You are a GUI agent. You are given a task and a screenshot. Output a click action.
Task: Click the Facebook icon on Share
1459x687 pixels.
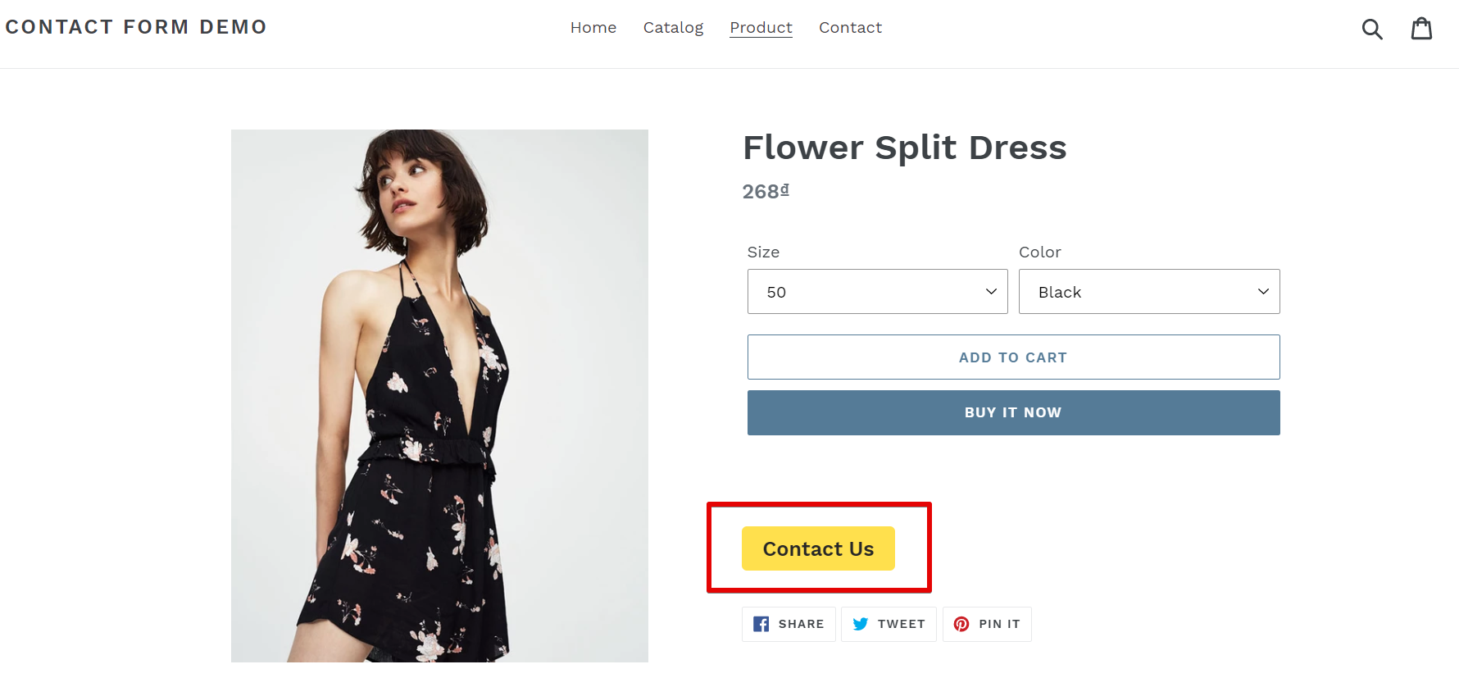[x=761, y=624]
